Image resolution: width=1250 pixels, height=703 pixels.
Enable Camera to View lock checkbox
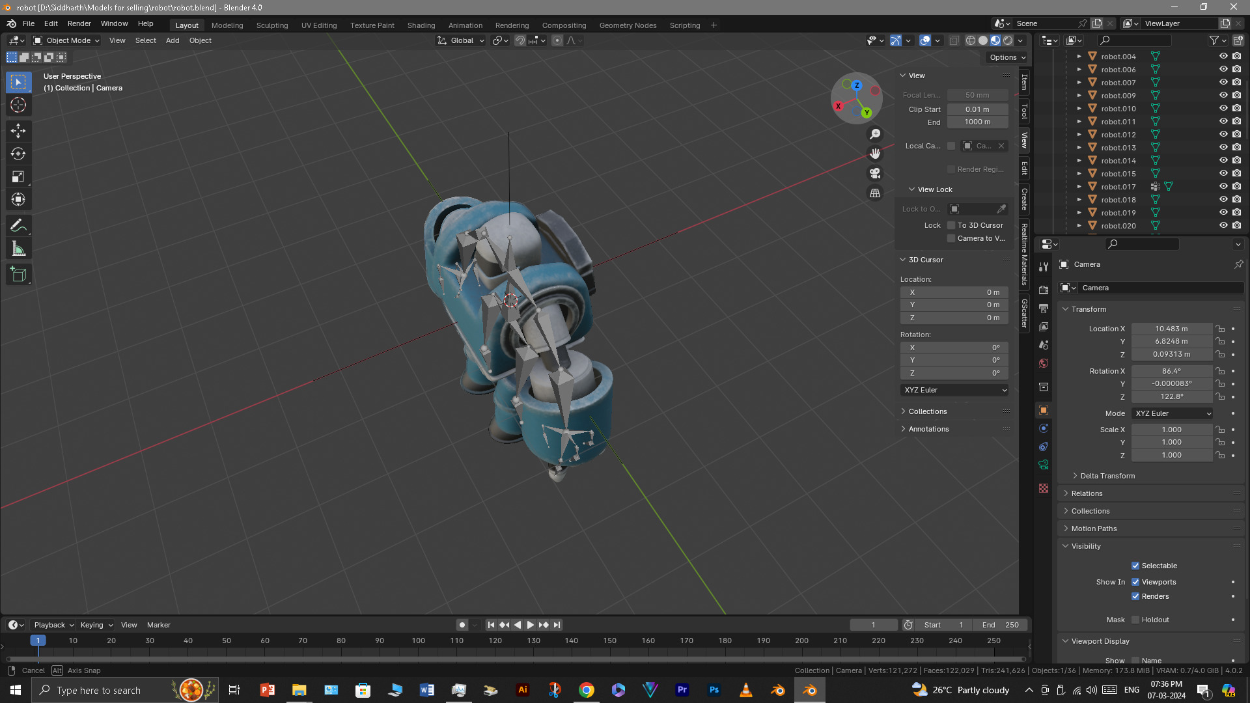[x=951, y=238]
